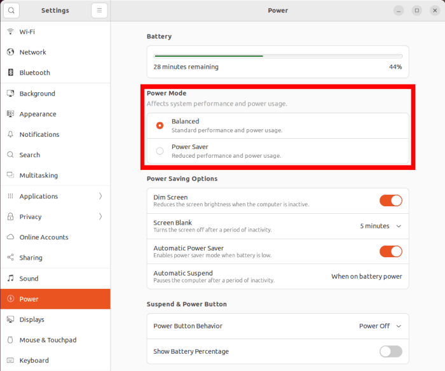The width and height of the screenshot is (445, 371).
Task: Open Mouse & Touchpad settings
Action: (55, 340)
